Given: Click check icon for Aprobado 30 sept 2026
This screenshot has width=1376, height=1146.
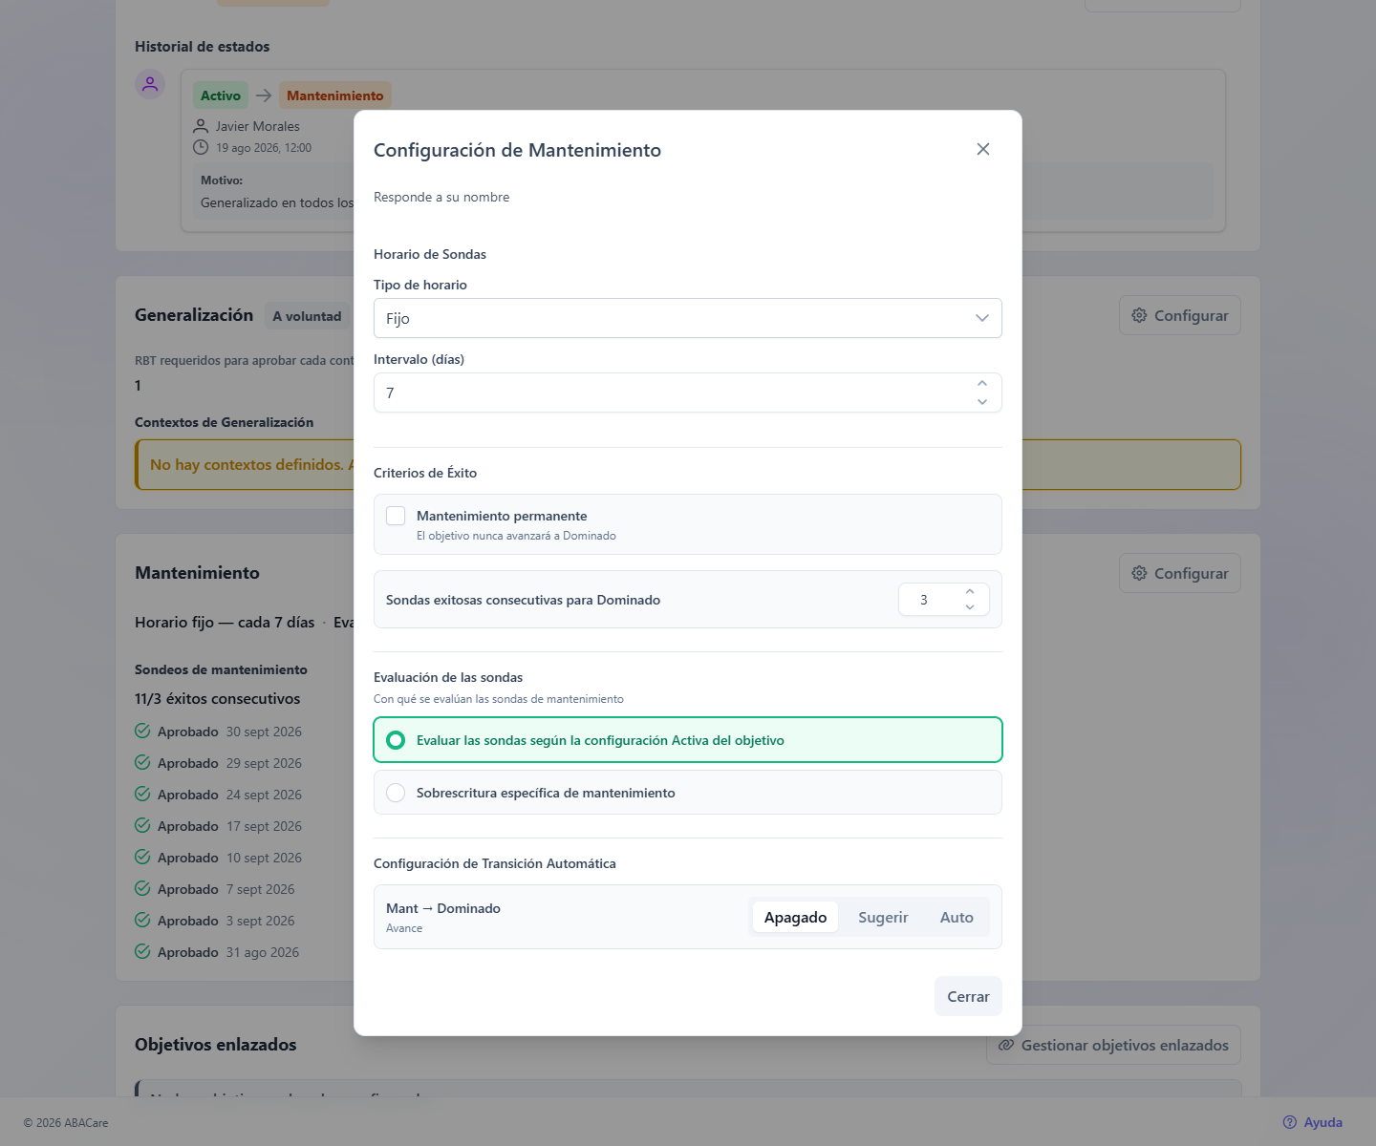Looking at the screenshot, I should tap(142, 731).
